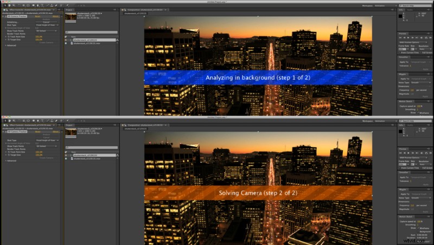Step to next frame in Solving Camera Preview
This screenshot has width=434, height=245.
[412, 153]
